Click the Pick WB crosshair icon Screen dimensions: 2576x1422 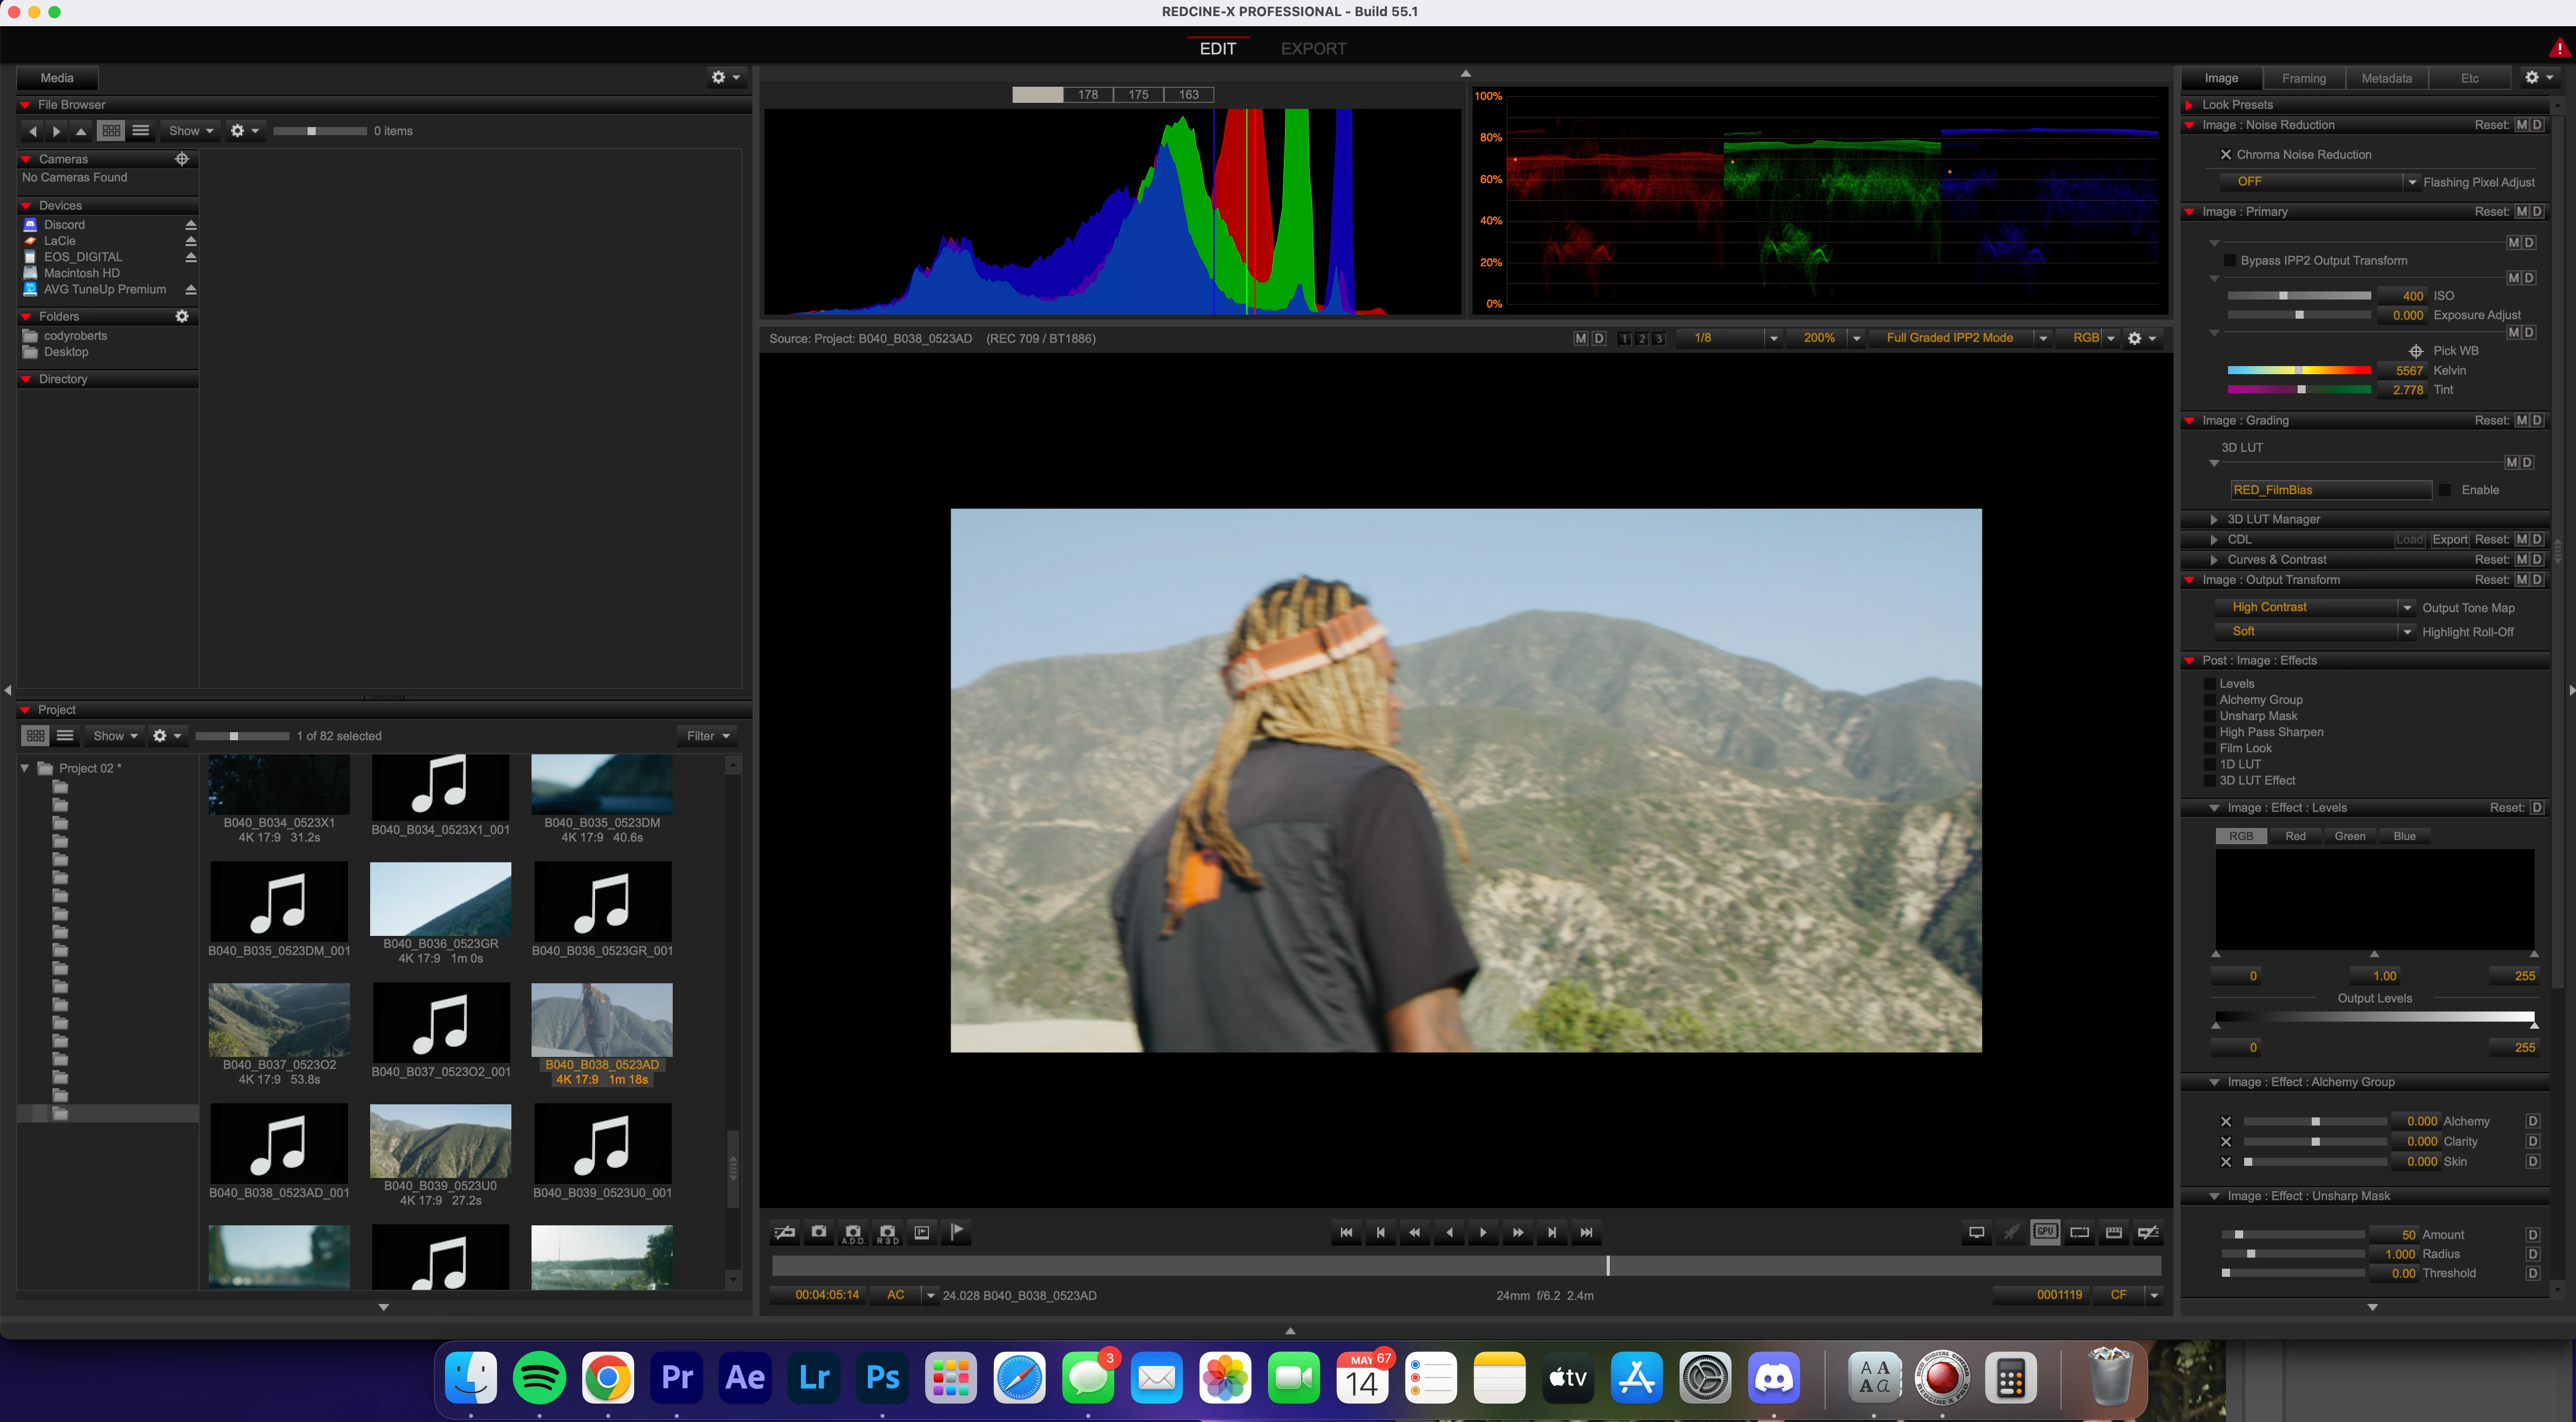[2415, 351]
